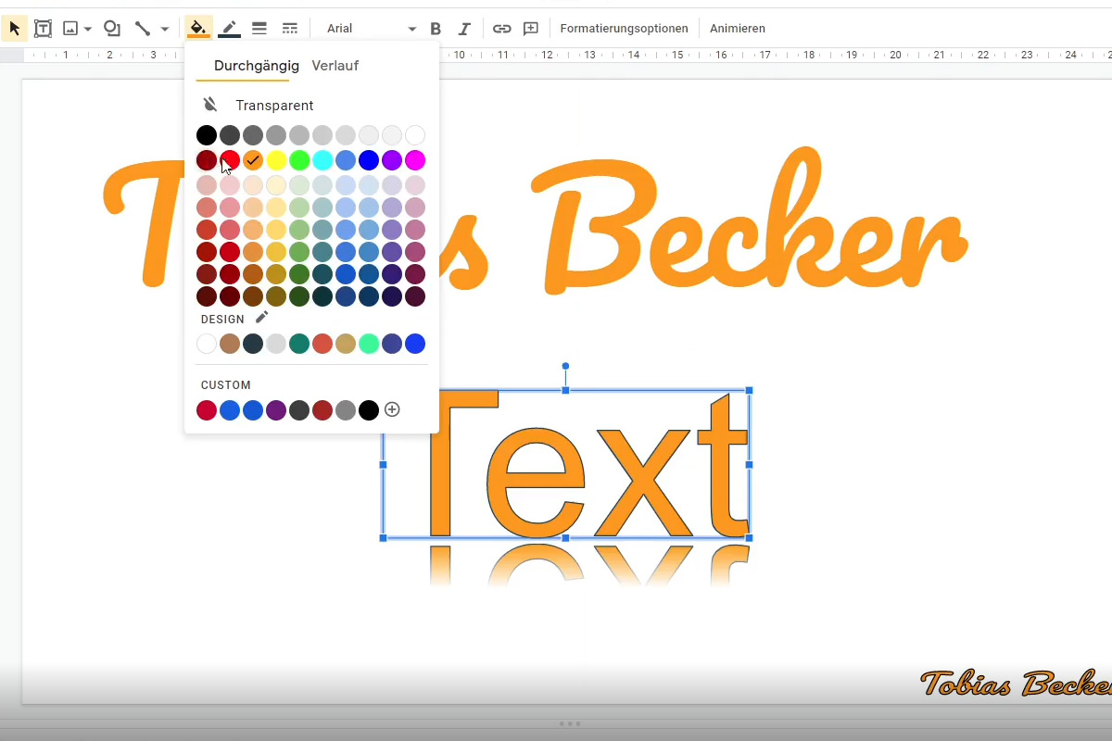The height and width of the screenshot is (741, 1112).
Task: Pick the white swatch in the grayscale row
Action: (415, 135)
